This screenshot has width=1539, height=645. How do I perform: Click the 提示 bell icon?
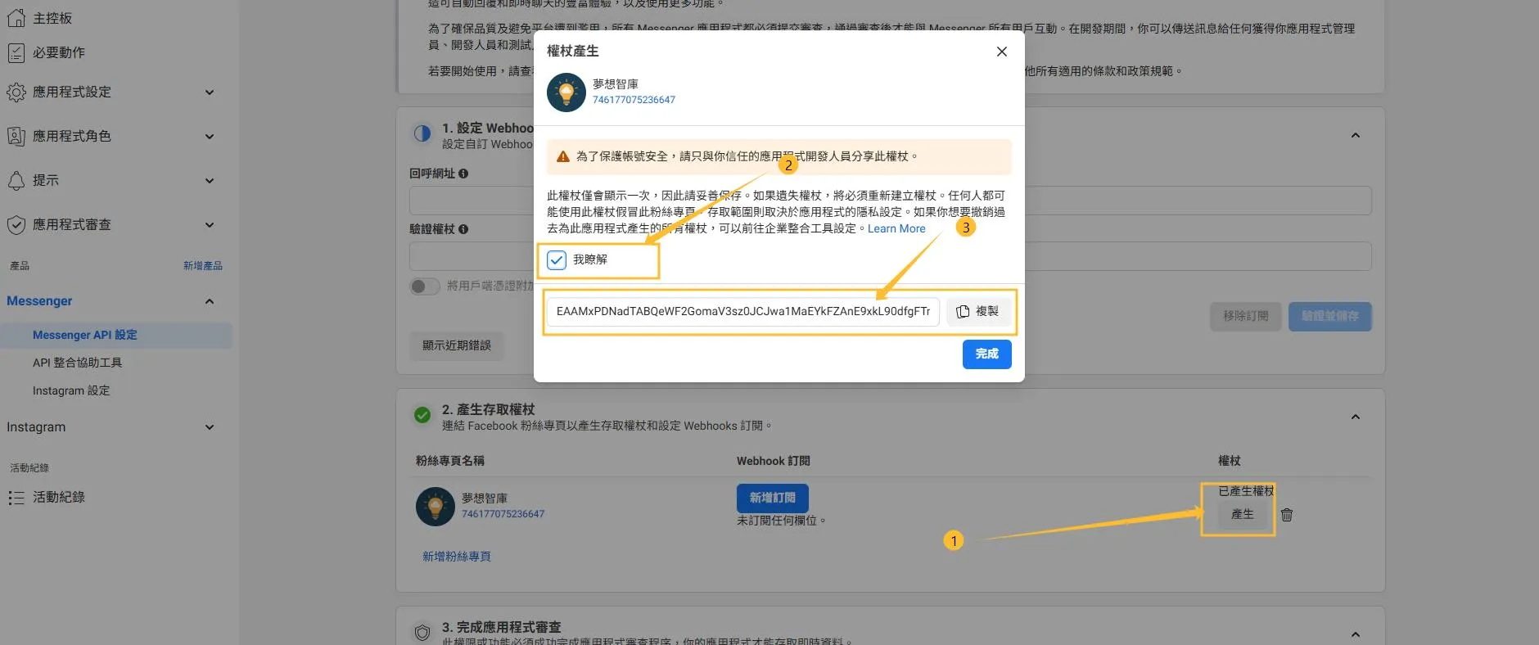(x=16, y=181)
